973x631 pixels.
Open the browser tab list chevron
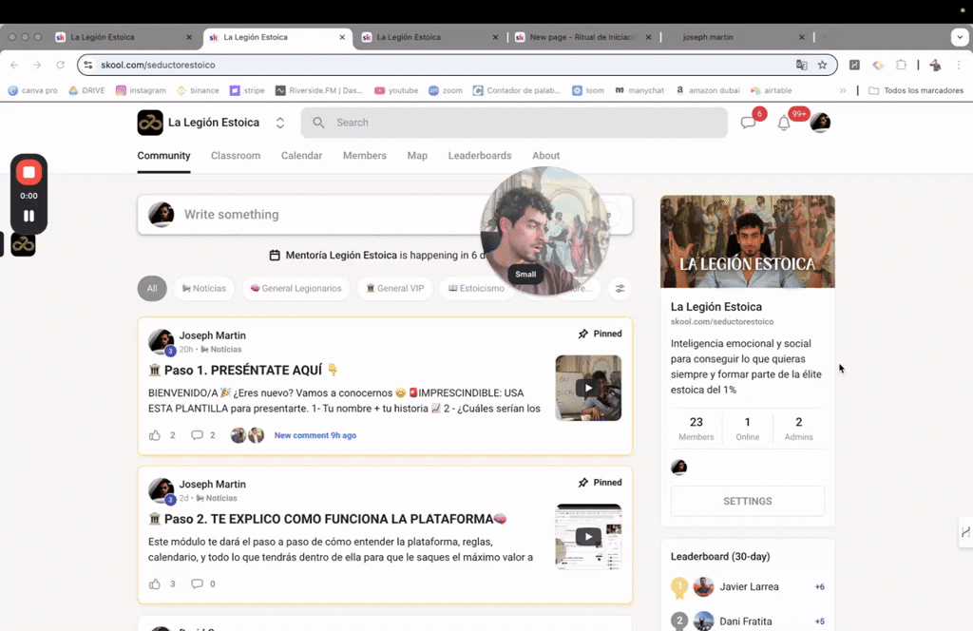tap(958, 36)
